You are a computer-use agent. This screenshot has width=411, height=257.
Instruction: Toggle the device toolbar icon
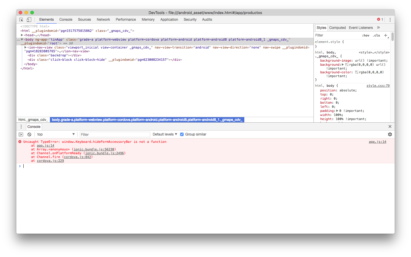tap(28, 19)
